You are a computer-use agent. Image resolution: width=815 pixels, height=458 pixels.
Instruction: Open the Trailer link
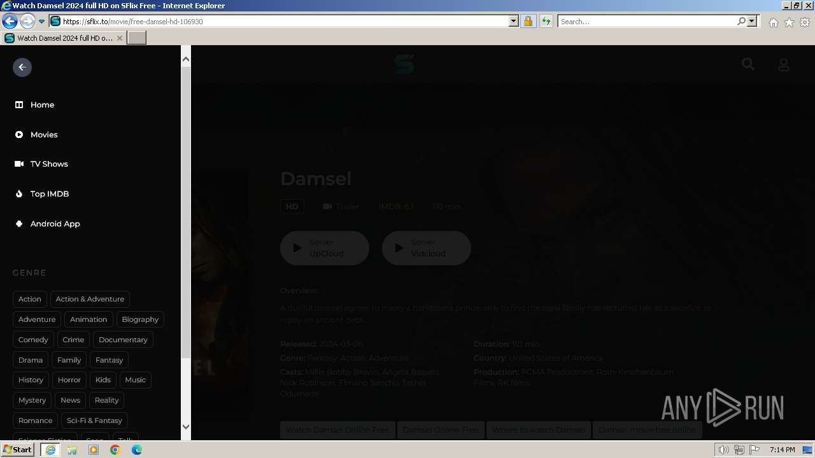click(341, 207)
